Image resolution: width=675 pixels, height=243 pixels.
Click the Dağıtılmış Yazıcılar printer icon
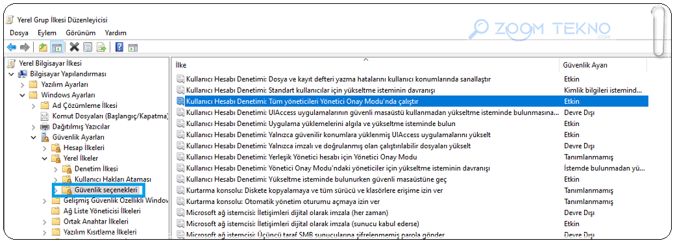tap(45, 127)
